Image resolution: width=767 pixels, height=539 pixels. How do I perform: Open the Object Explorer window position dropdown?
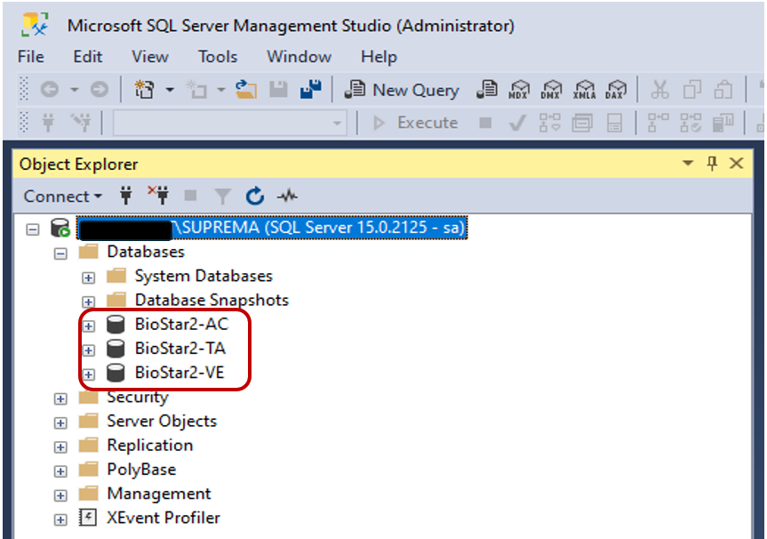tap(688, 163)
